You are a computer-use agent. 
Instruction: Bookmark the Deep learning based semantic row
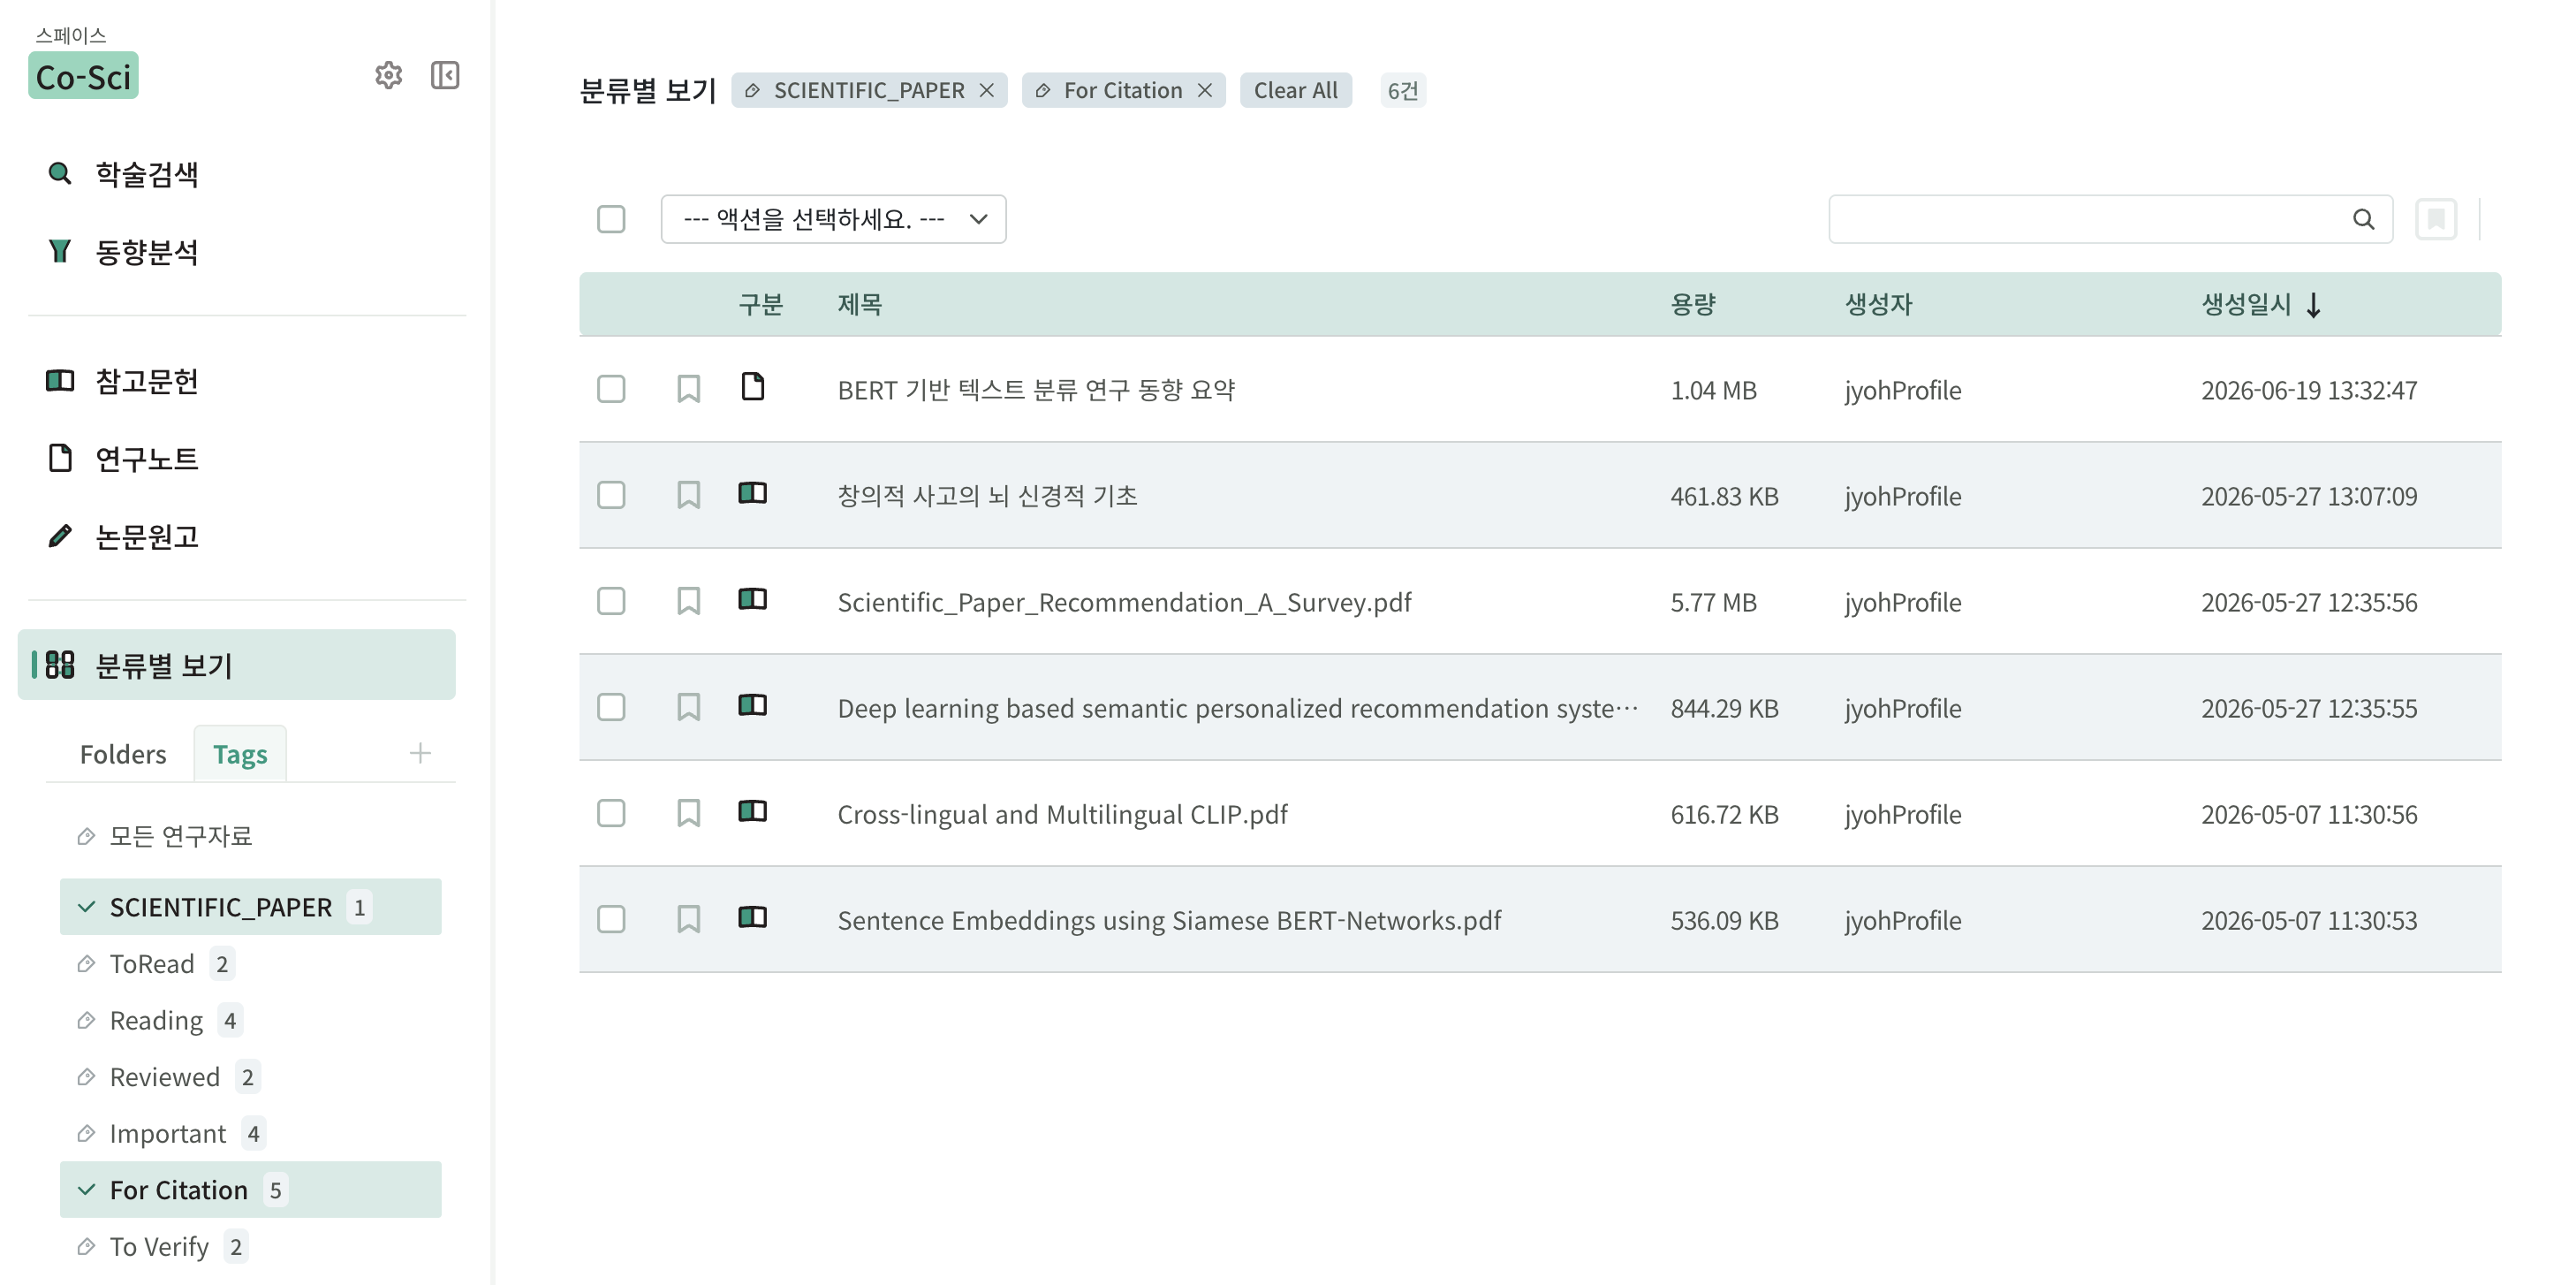(x=688, y=706)
